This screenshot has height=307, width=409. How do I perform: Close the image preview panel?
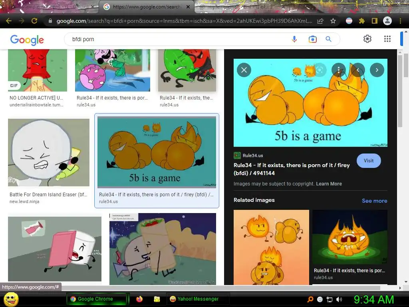[244, 70]
